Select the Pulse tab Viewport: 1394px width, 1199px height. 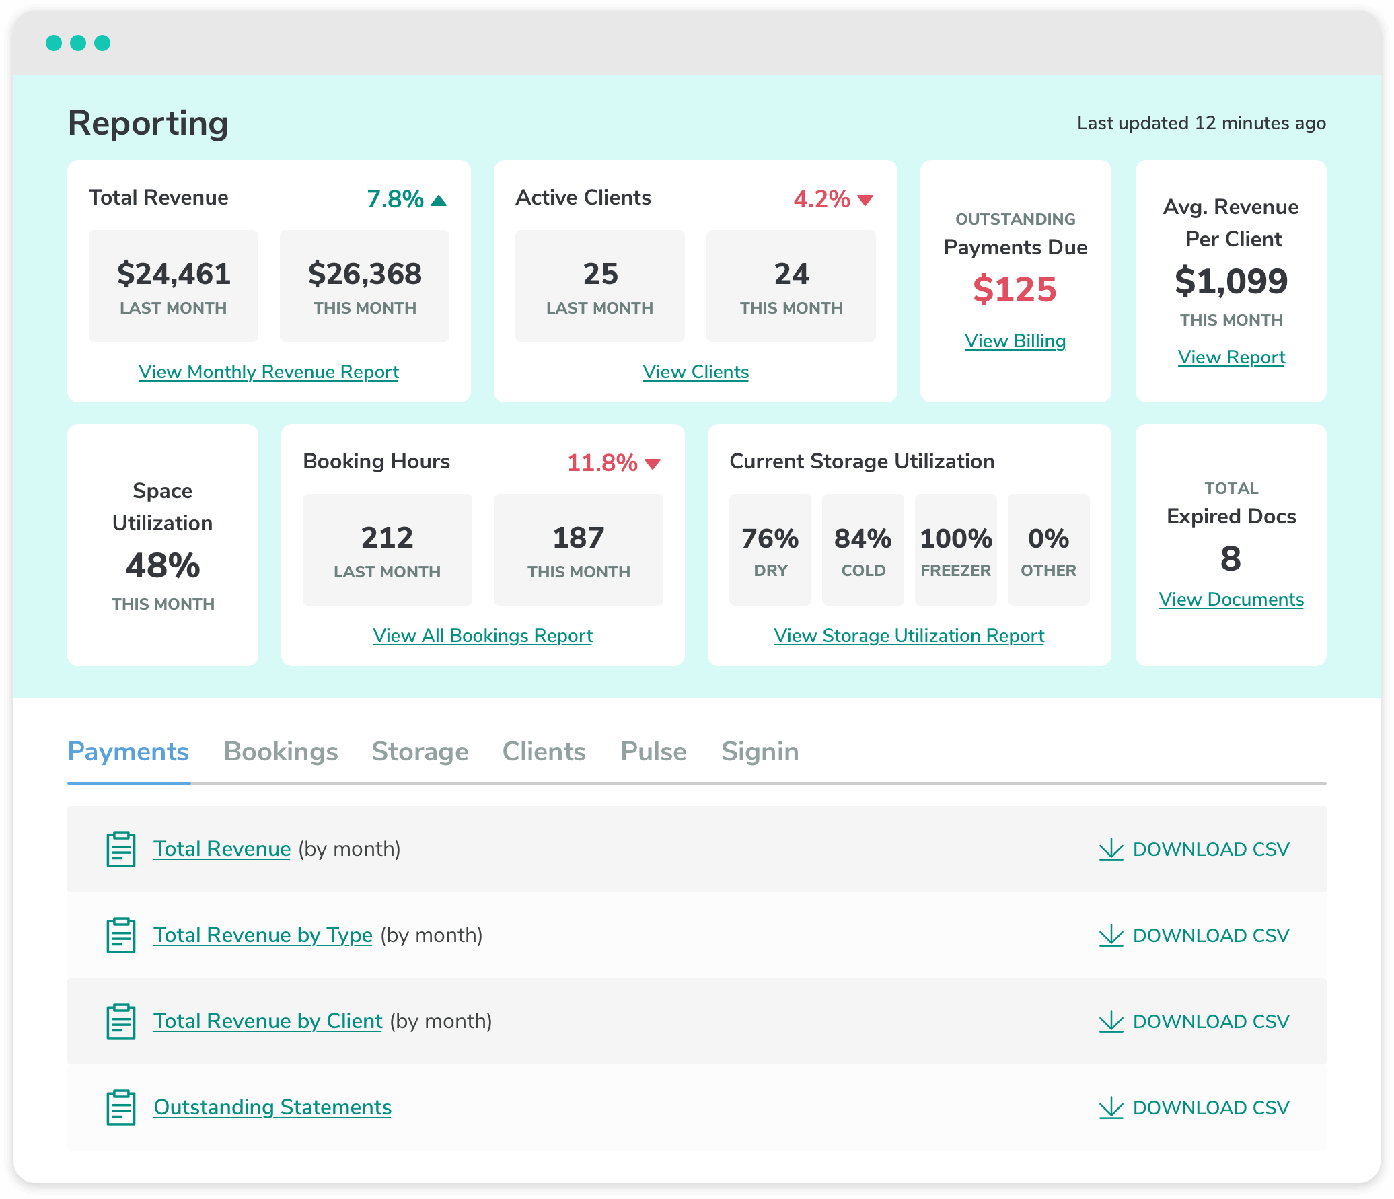(x=653, y=752)
